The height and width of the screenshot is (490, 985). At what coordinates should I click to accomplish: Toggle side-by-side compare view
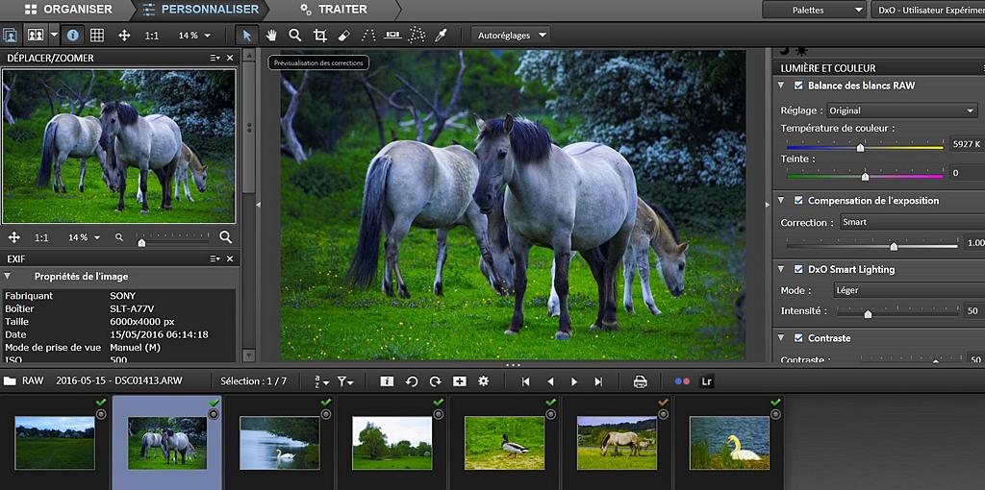pyautogui.click(x=36, y=36)
